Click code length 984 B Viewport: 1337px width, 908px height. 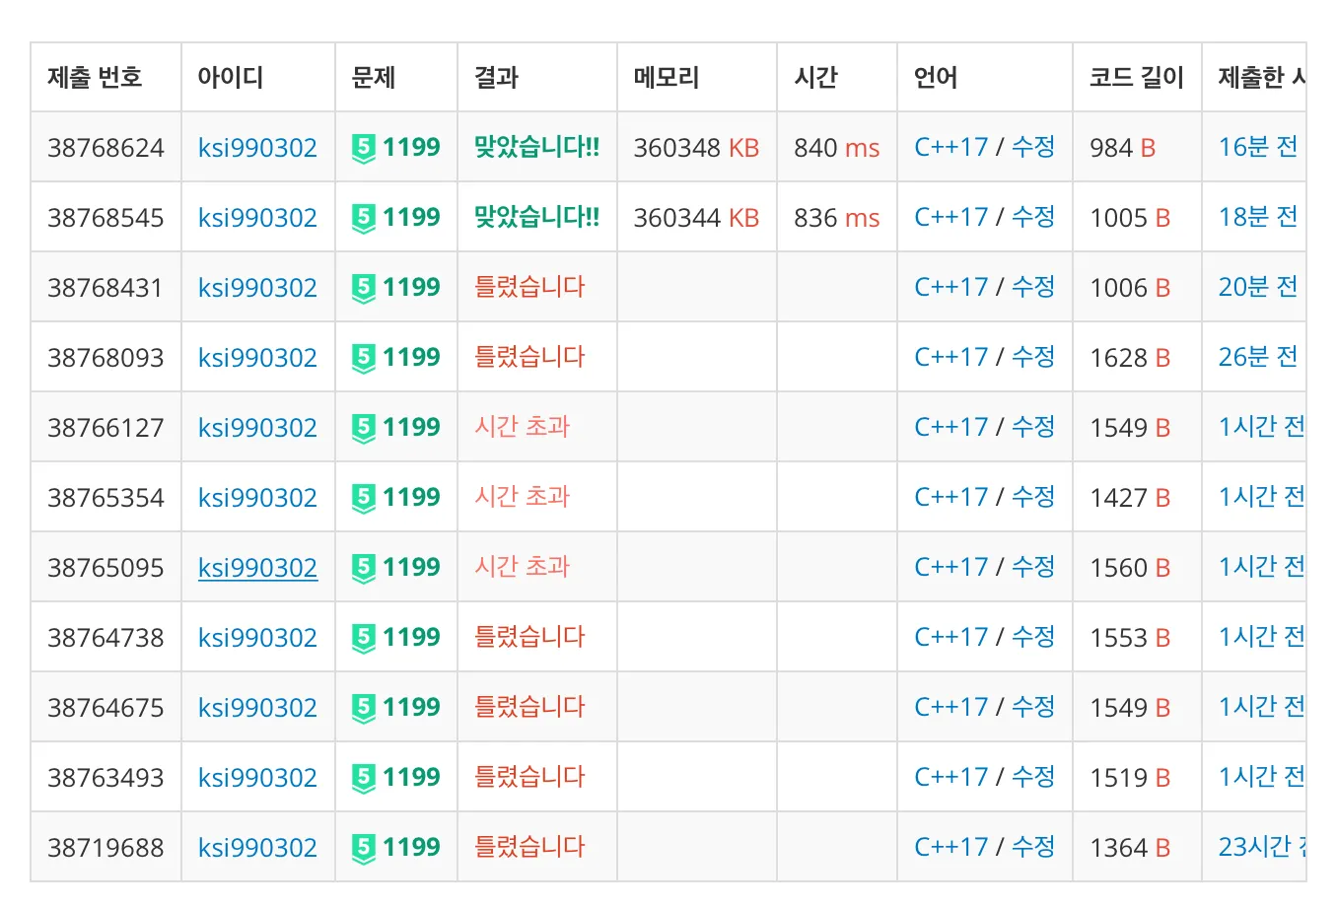tap(1122, 148)
